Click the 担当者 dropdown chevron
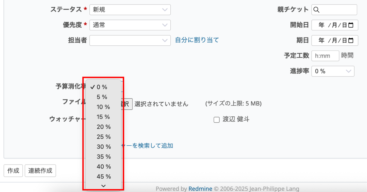 (x=165, y=40)
